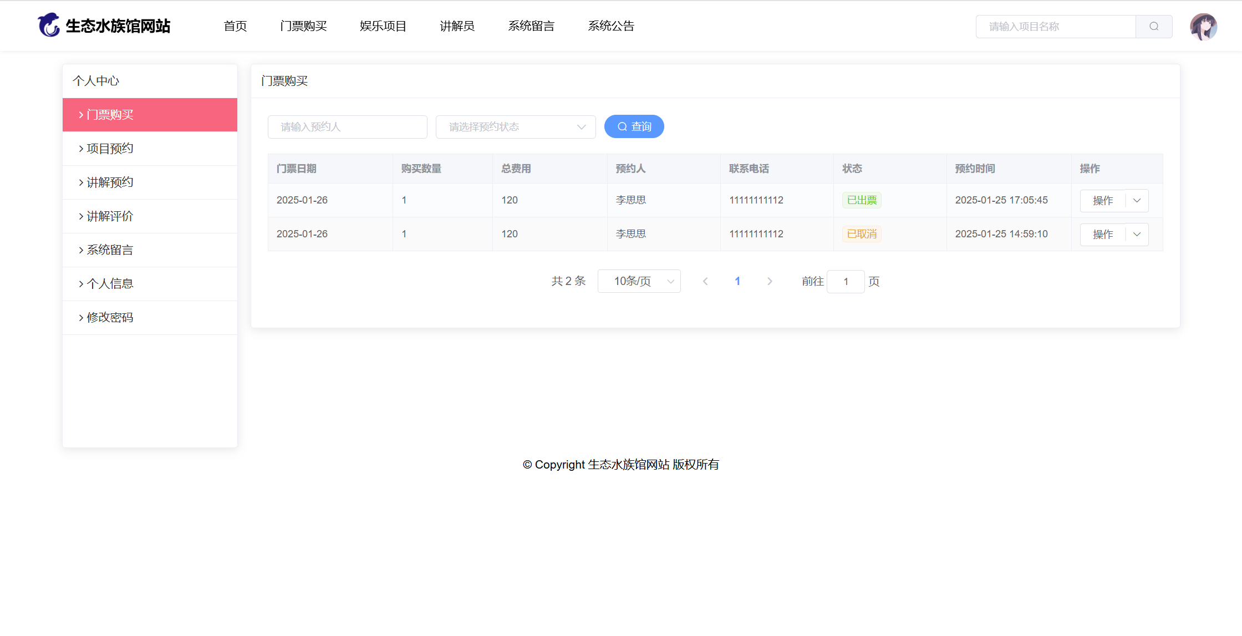Select 项目预约 in the sidebar
This screenshot has height=636, width=1242.
[110, 149]
